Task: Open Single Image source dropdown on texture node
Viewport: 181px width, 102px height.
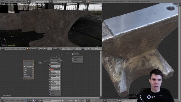Action: tap(28, 76)
